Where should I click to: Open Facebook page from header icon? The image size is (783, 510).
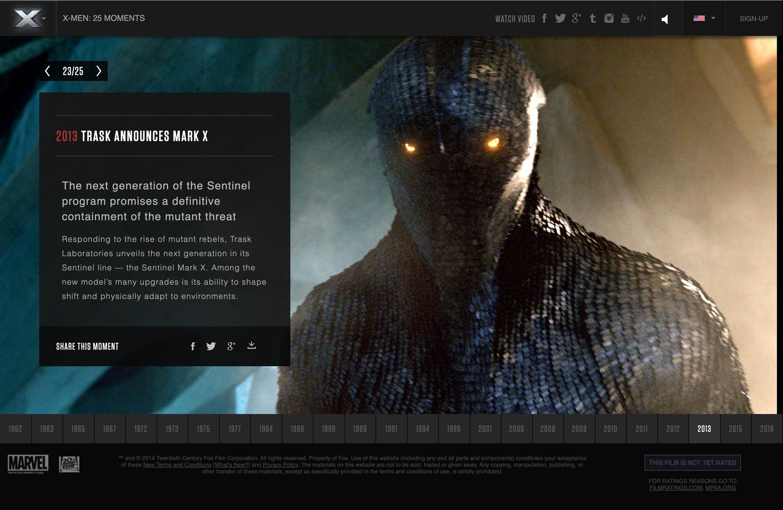pos(544,18)
